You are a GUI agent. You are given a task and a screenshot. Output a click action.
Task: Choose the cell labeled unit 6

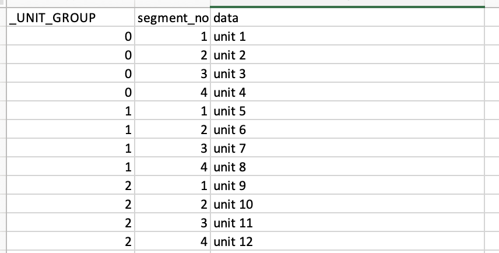tap(347, 129)
